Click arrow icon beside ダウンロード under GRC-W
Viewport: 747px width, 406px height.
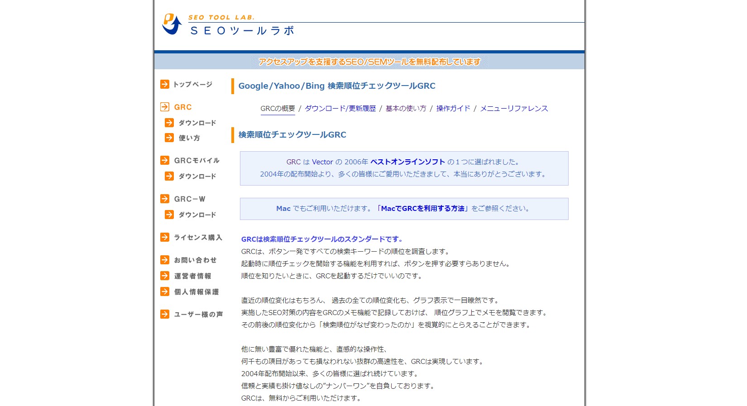click(169, 215)
